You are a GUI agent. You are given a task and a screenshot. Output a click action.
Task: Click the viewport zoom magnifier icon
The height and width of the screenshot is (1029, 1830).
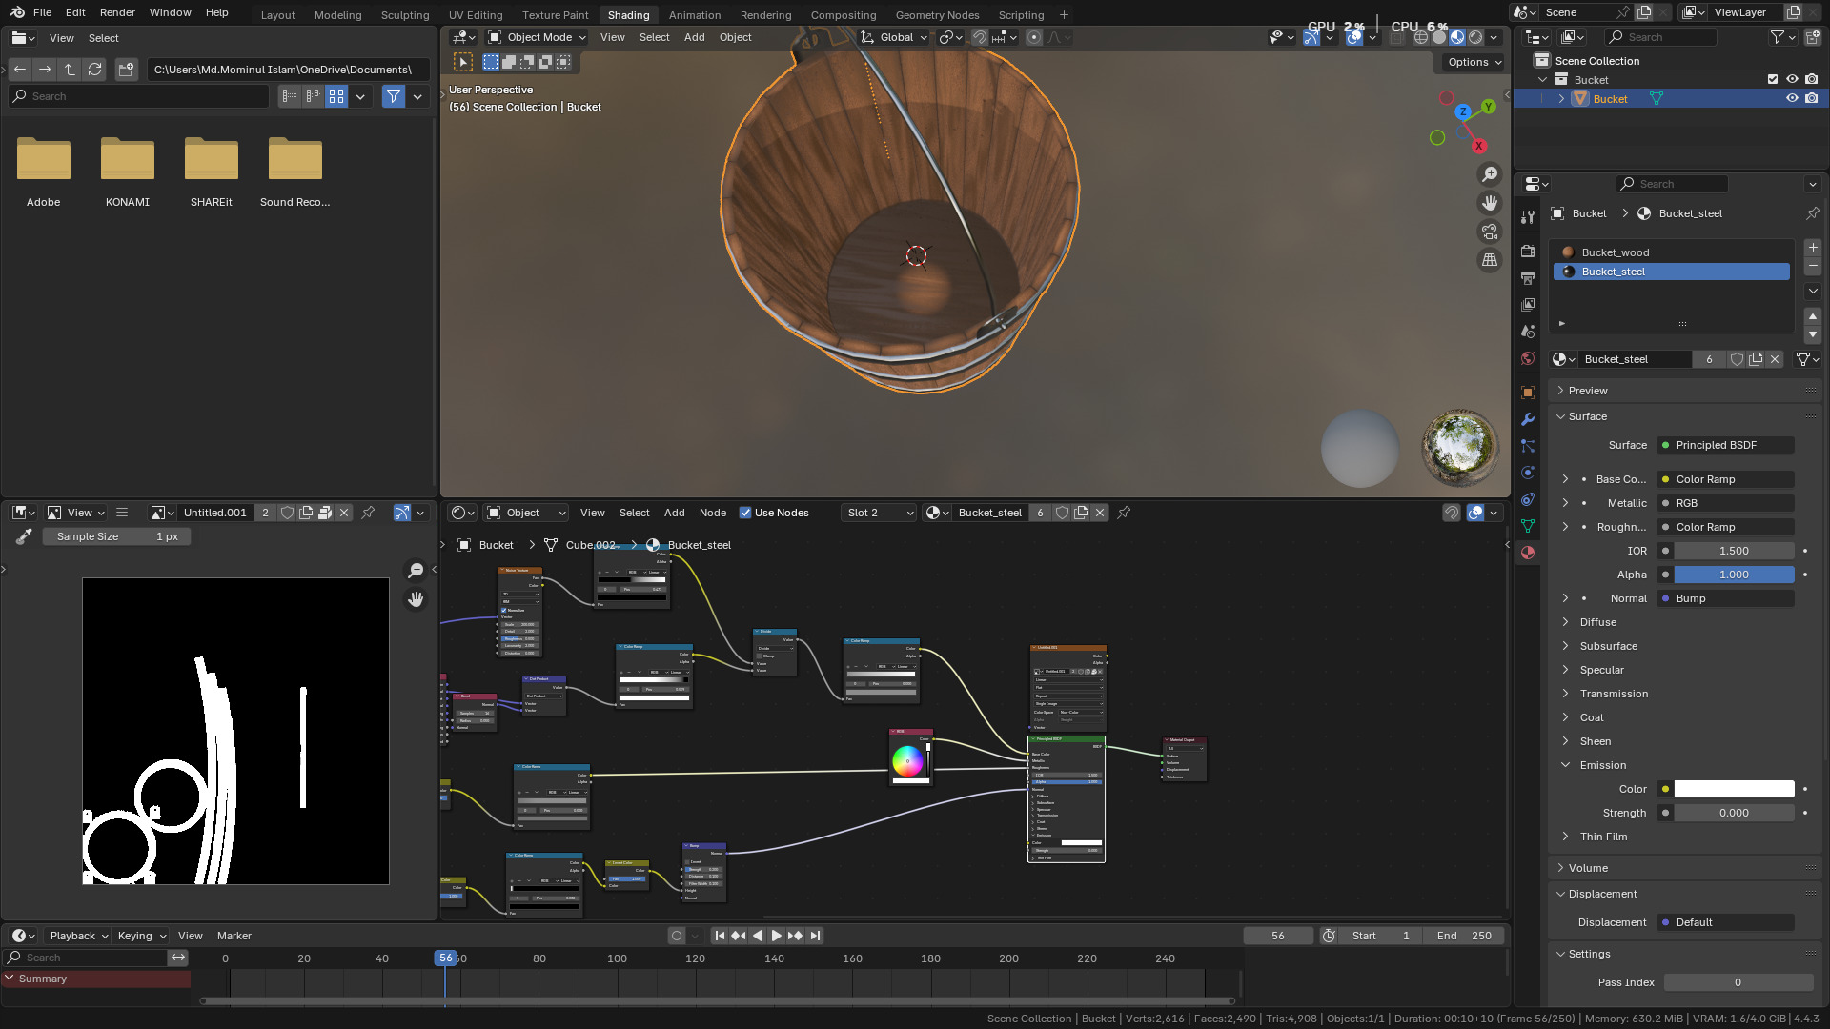1489,174
